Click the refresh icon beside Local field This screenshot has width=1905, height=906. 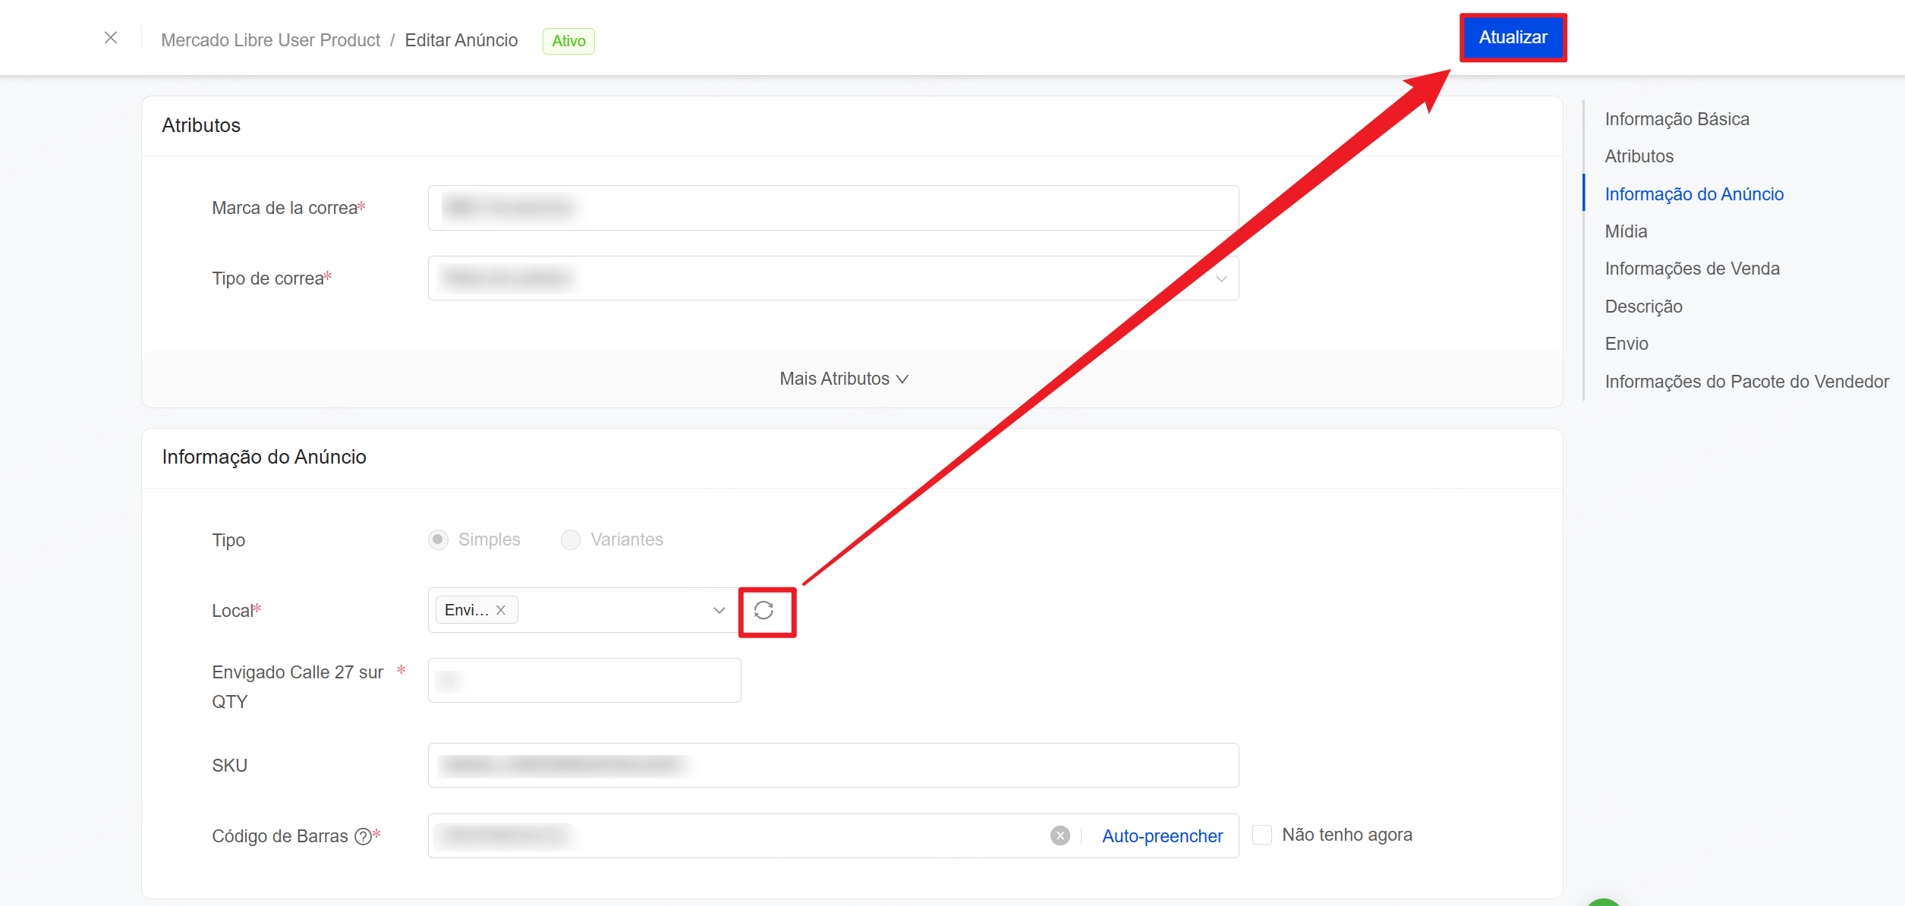tap(764, 611)
